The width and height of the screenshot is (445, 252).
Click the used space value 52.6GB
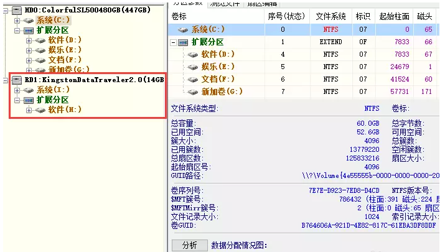(368, 133)
